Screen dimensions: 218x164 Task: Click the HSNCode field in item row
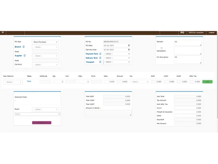(x=45, y=82)
